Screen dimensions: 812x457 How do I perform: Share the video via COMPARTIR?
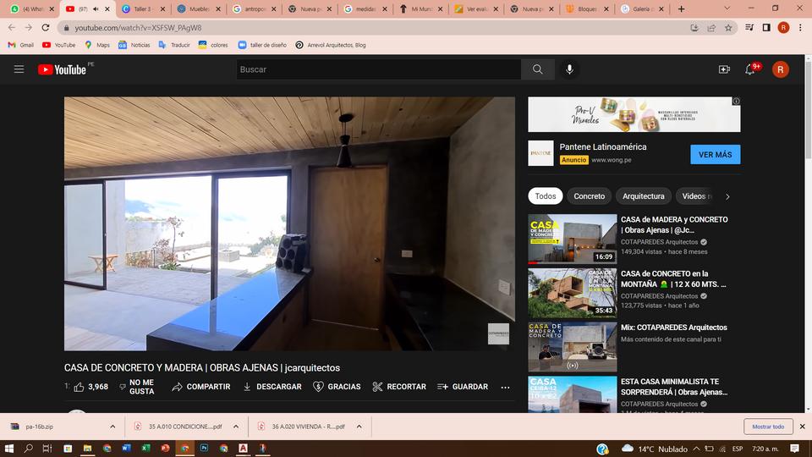click(x=201, y=387)
